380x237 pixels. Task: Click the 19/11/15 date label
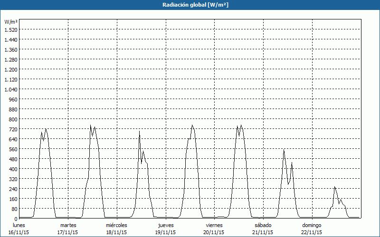click(x=165, y=232)
